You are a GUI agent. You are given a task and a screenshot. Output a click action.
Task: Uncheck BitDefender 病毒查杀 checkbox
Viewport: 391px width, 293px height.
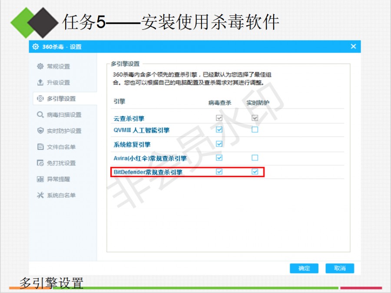(219, 172)
